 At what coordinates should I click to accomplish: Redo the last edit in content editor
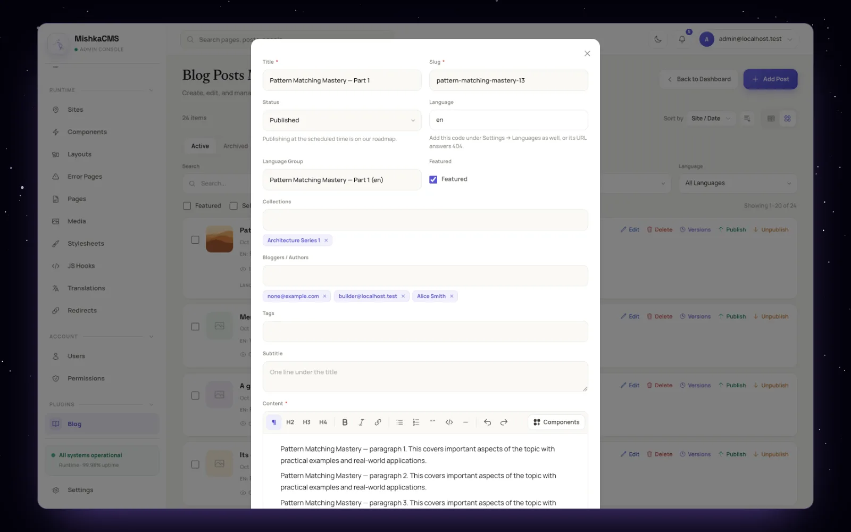click(504, 422)
